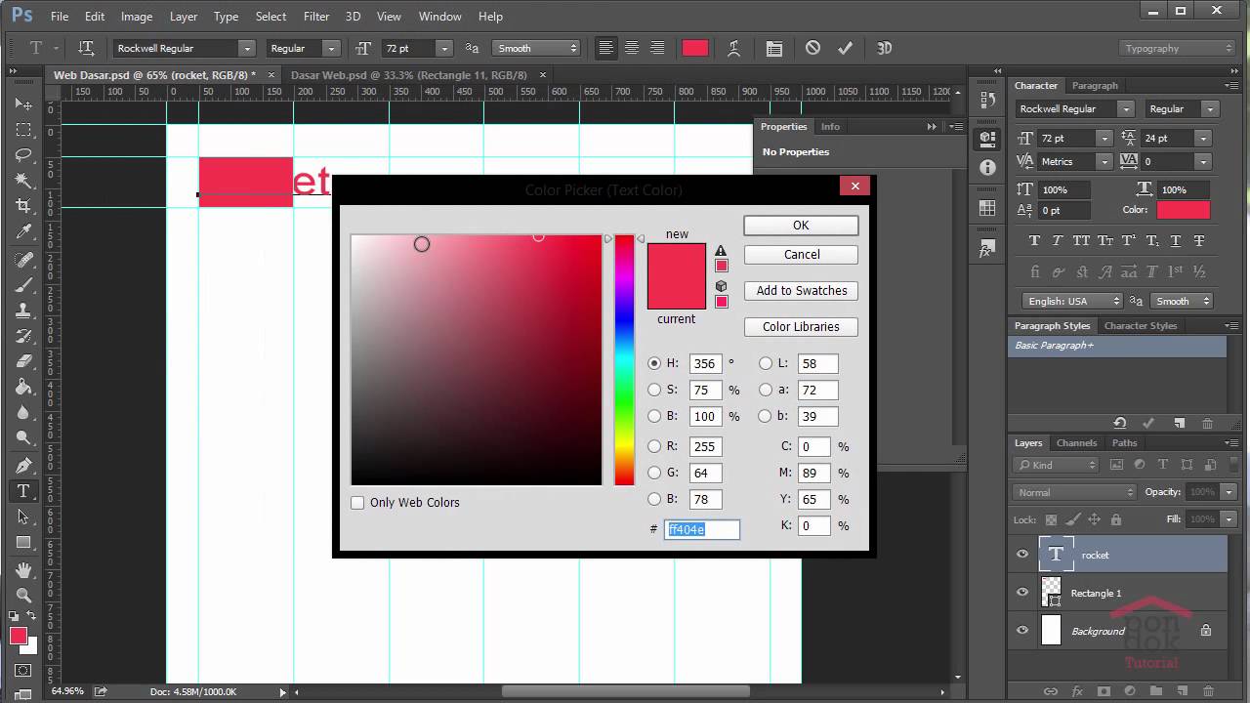The width and height of the screenshot is (1250, 703).
Task: Hide the Rectangle 1 layer
Action: click(x=1022, y=593)
